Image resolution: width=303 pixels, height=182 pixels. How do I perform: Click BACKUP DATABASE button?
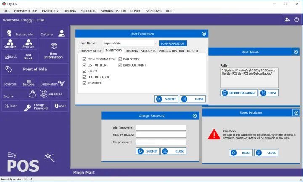pos(239,93)
